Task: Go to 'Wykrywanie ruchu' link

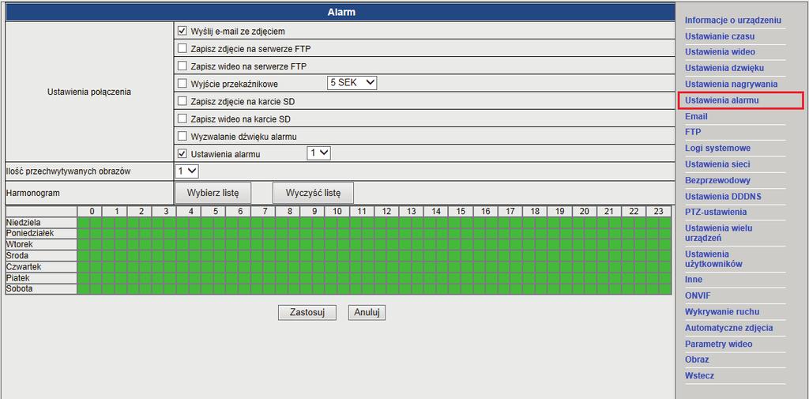Action: [722, 312]
